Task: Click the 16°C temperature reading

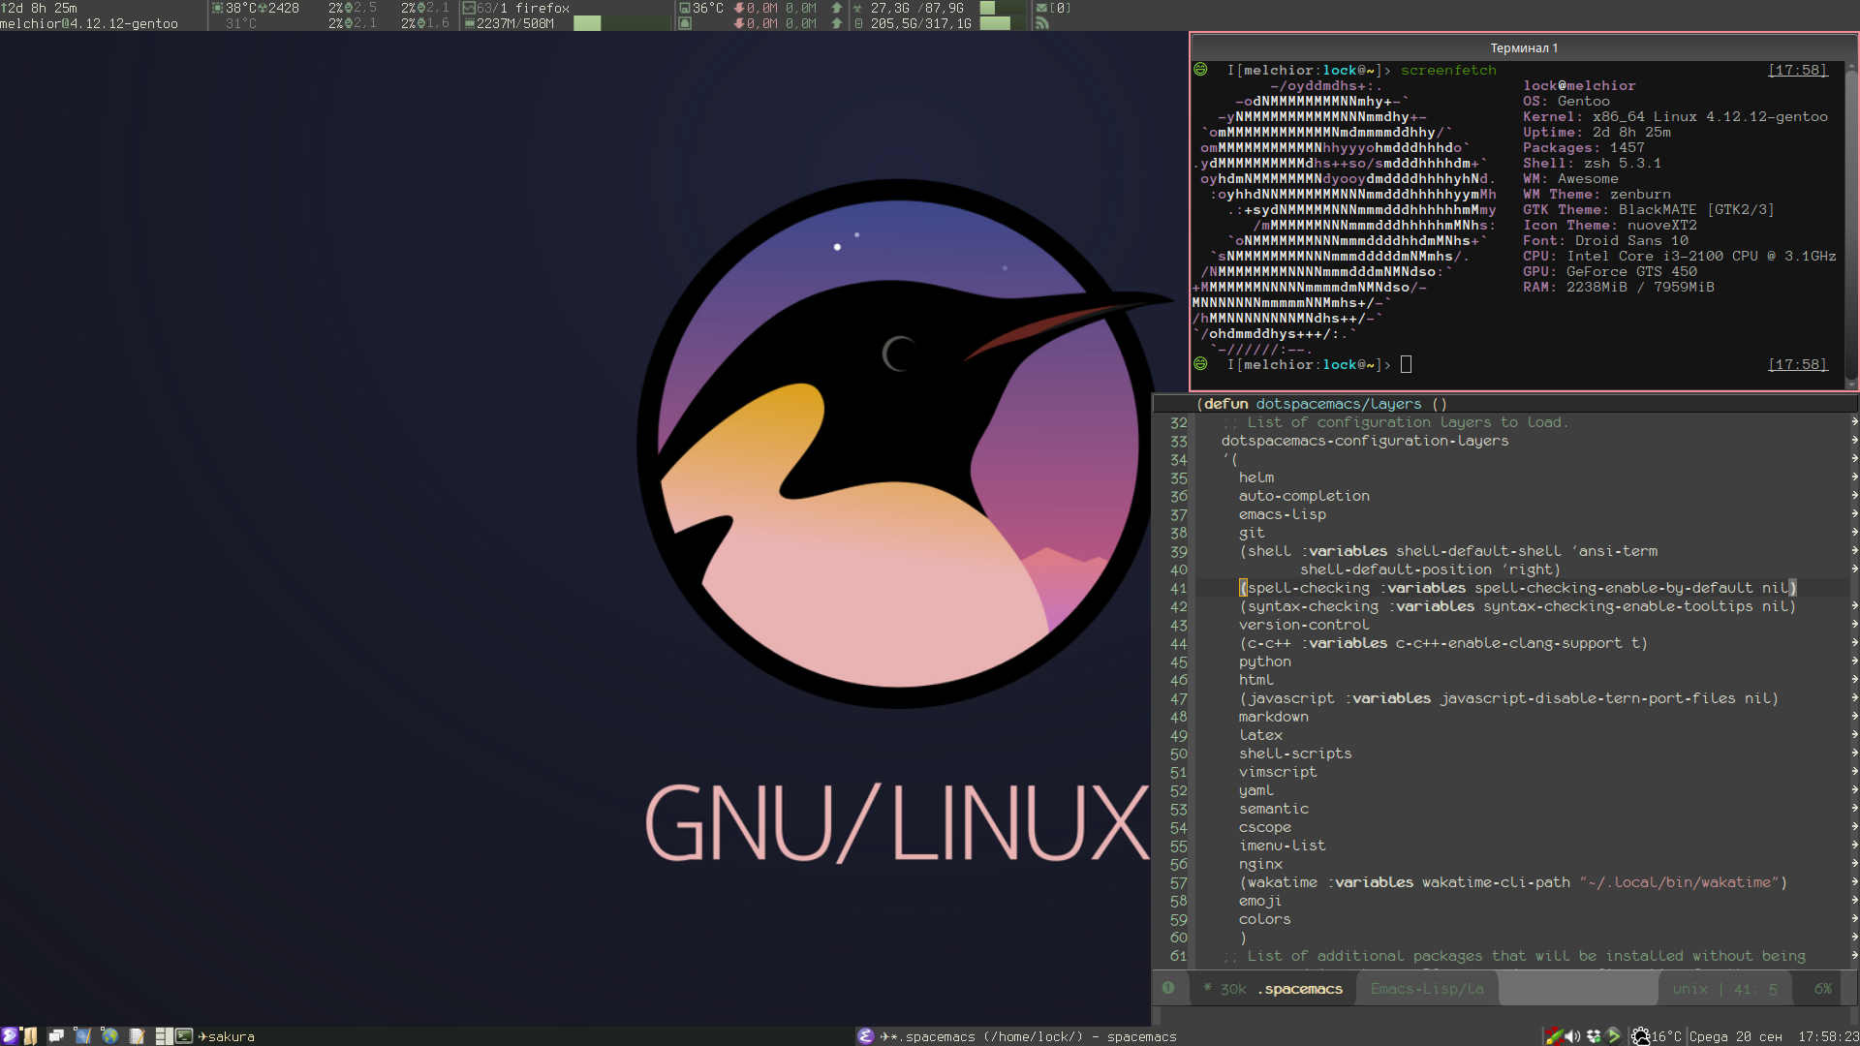Action: [1667, 1036]
